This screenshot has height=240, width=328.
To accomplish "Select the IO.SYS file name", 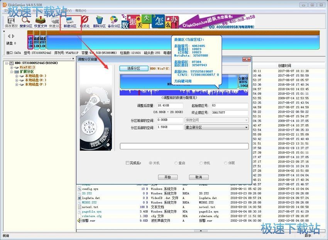I will coord(87,194).
